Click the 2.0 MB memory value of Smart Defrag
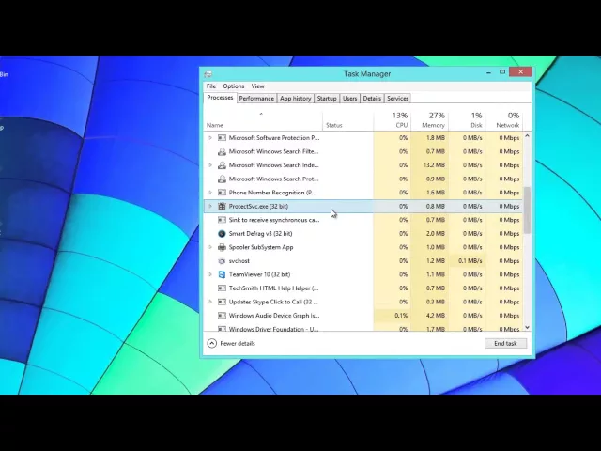Image resolution: width=601 pixels, height=451 pixels. pos(436,234)
